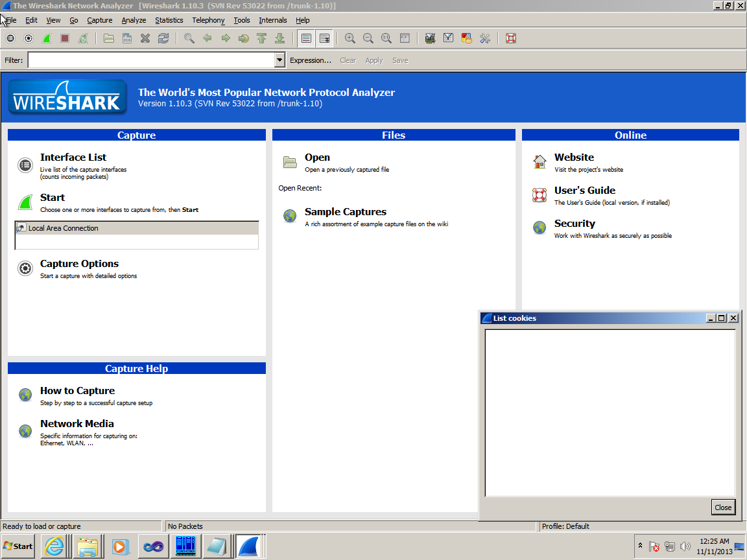Screen dimensions: 747x560
Task: Open Capture Options on the welcome page
Action: coord(80,264)
